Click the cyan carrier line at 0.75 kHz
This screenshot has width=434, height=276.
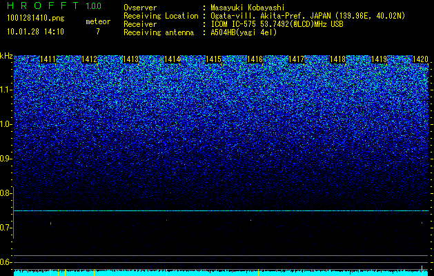coord(221,211)
